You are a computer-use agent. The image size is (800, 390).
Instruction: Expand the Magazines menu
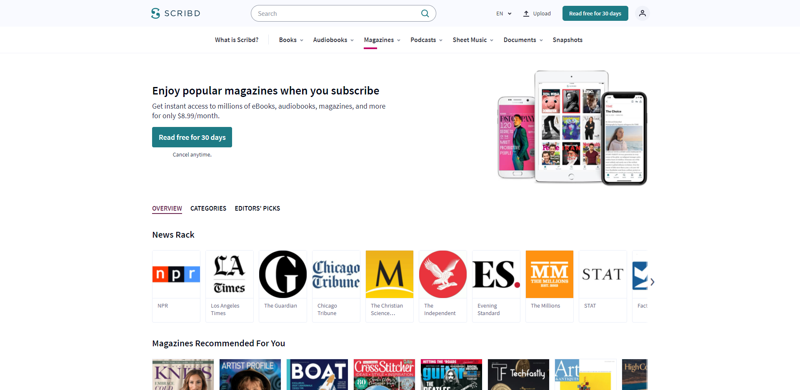pos(382,40)
